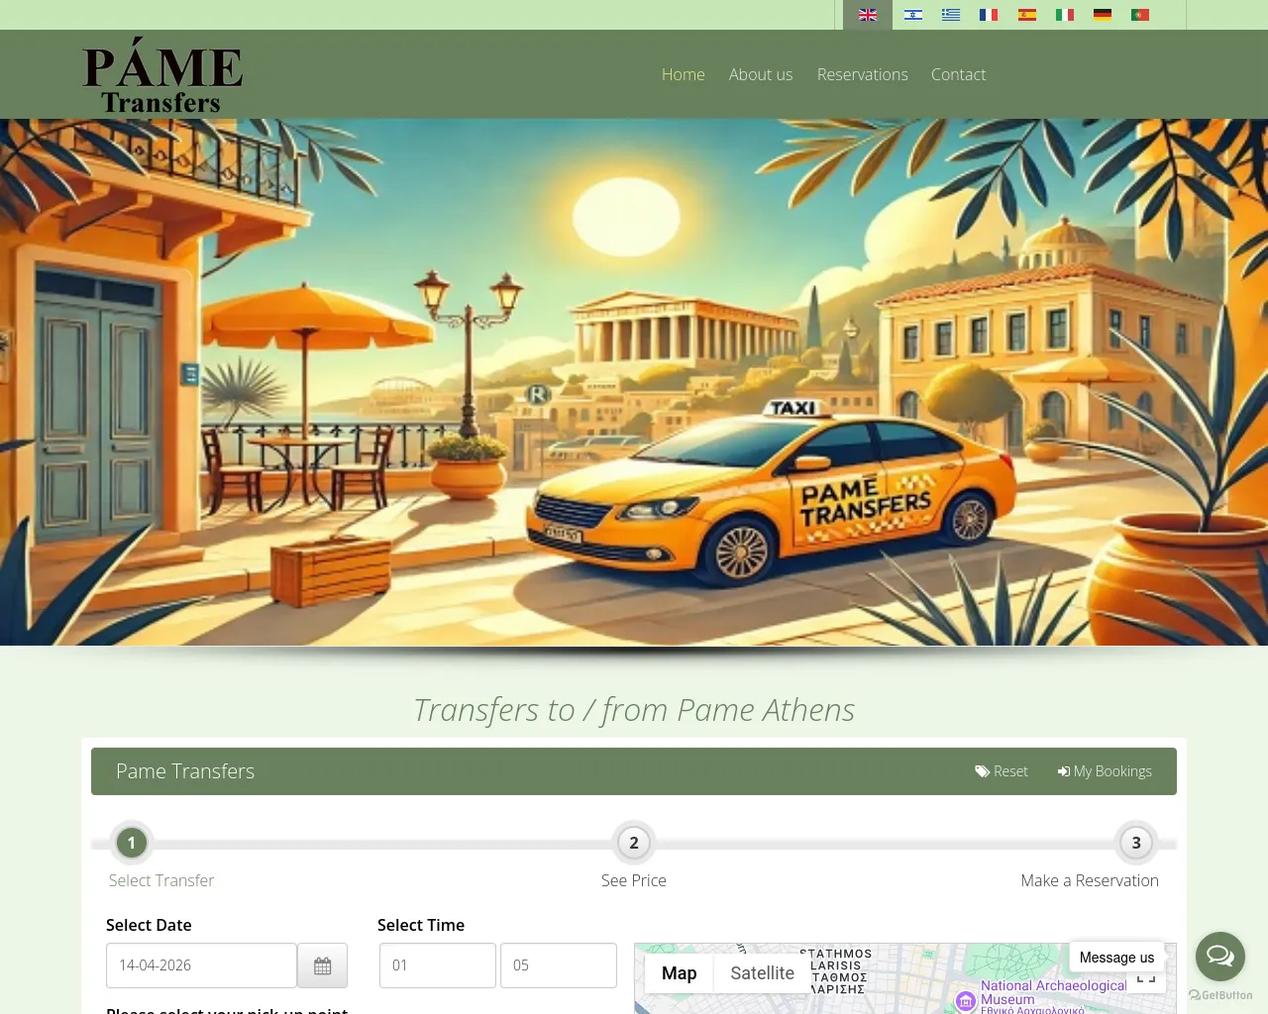Choose the Spanish language flag
Screen dimensions: 1268x1014
click(1026, 15)
